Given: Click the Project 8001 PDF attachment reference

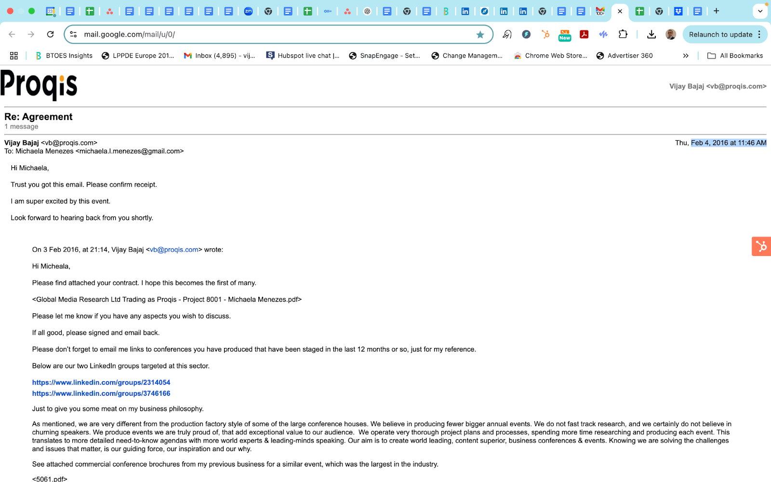Looking at the screenshot, I should [x=167, y=299].
